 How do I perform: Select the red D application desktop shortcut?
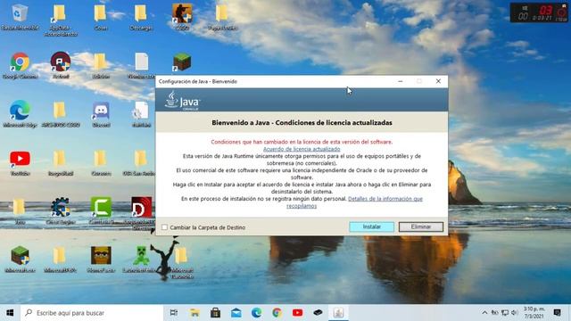click(x=142, y=213)
